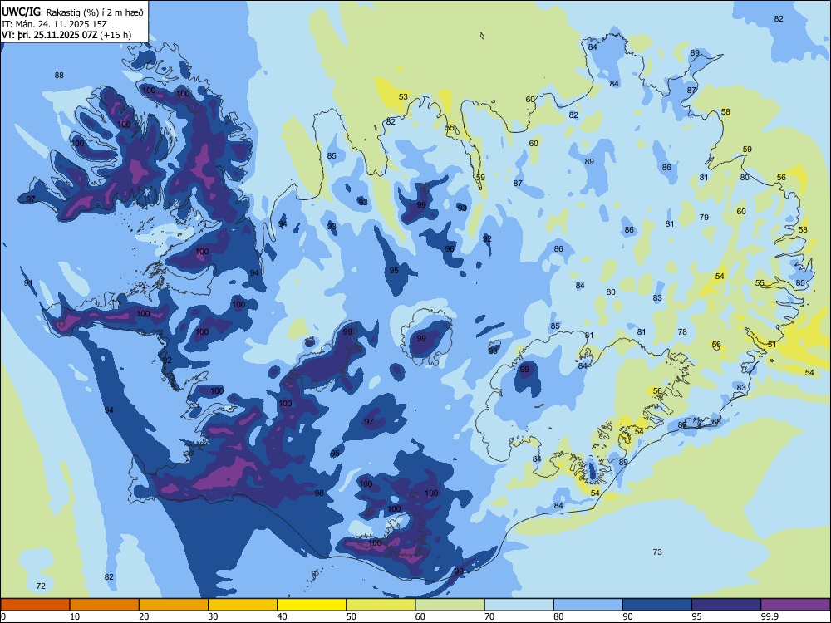Click the '53' humidity value on the map
Viewport: 831px width, 623px height.
[x=403, y=97]
